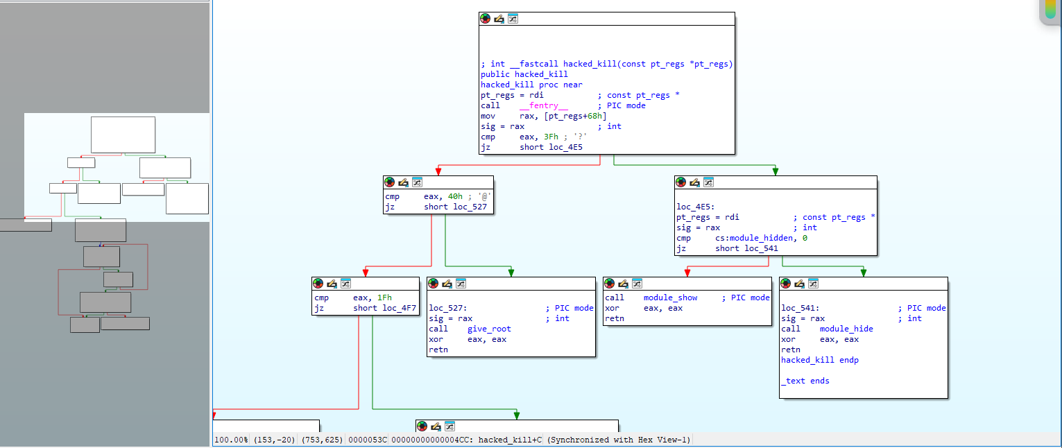The image size is (1062, 448).
Task: Click 'loc_4E5:' label
Action: tap(696, 207)
